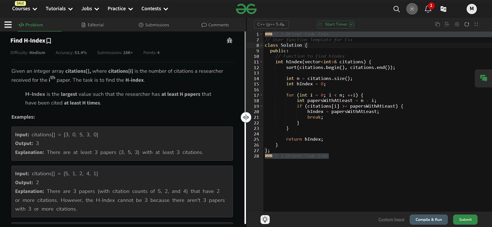Open the Custom Input link
The height and width of the screenshot is (227, 492).
click(x=391, y=220)
